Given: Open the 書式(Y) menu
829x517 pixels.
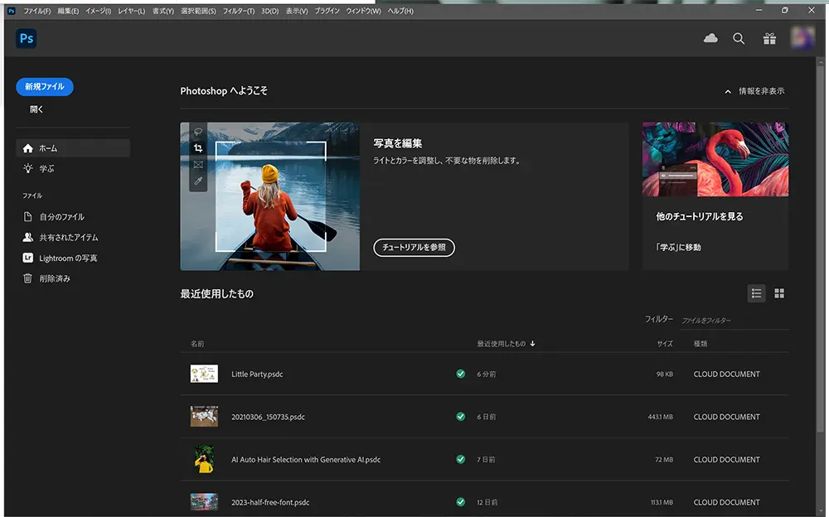Looking at the screenshot, I should coord(162,11).
